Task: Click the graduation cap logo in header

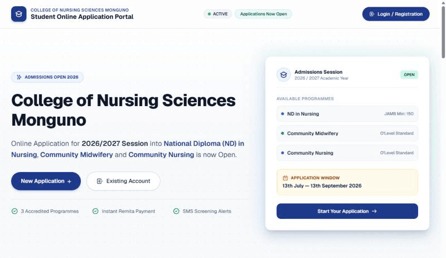Action: click(x=19, y=14)
